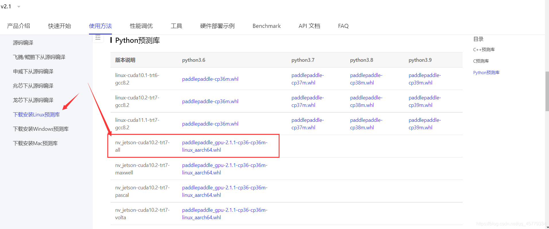
Task: Download cp38m whl for linux-cuda11.1-trt7
Action: click(x=366, y=124)
